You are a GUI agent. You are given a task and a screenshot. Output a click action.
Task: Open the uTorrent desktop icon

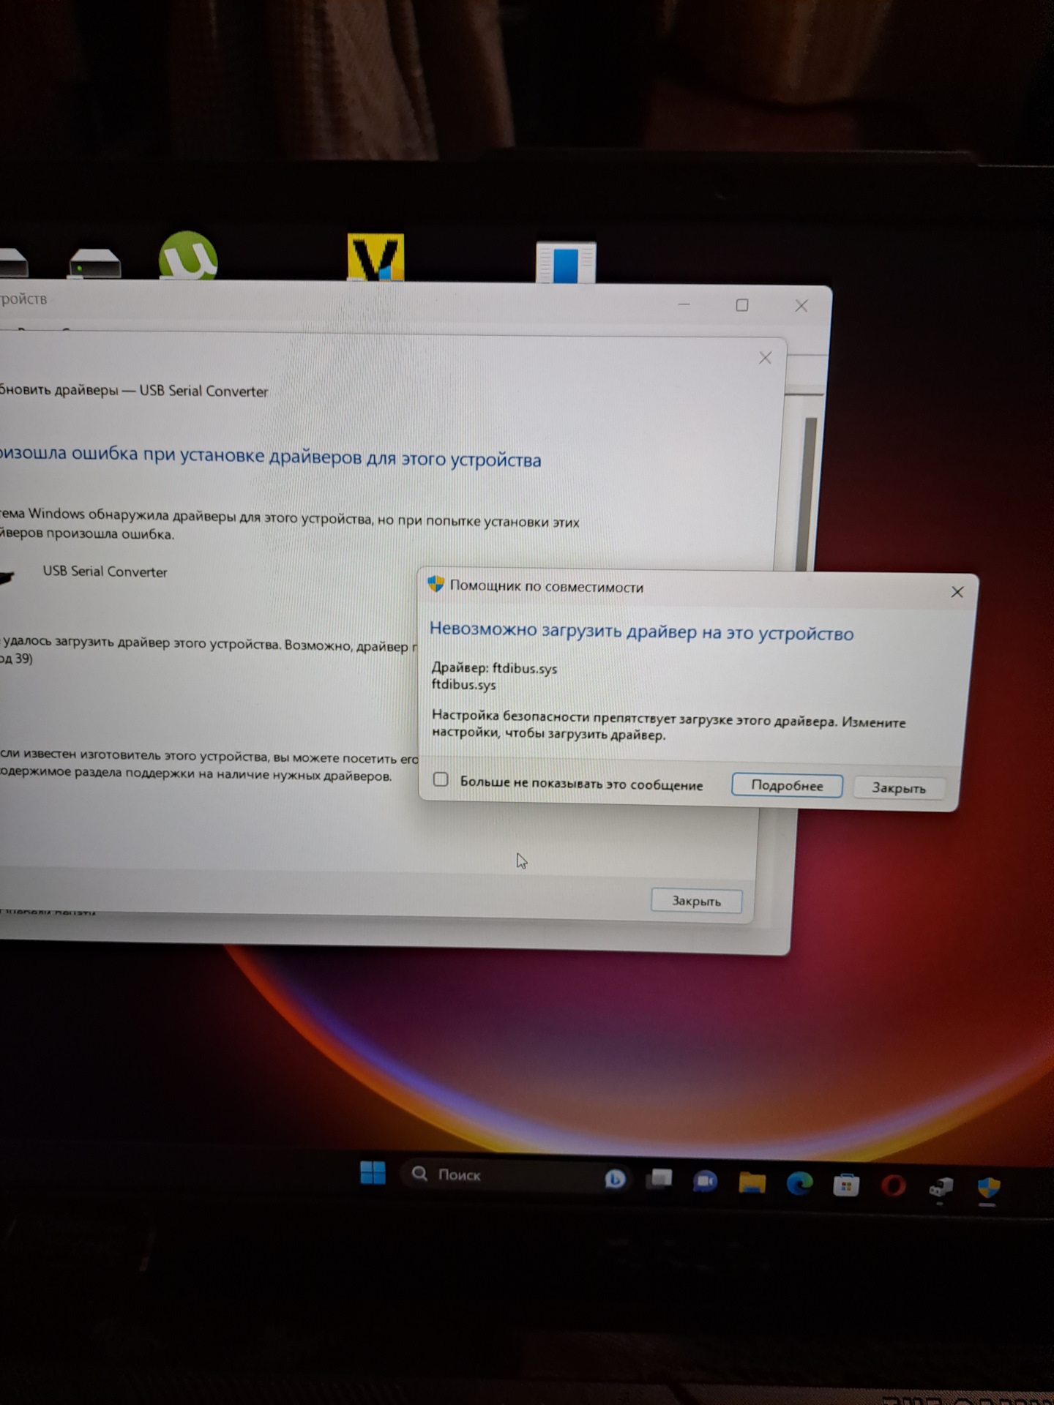pos(188,255)
